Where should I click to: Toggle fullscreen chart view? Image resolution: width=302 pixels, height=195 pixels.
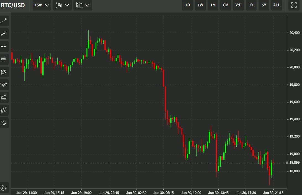(294, 5)
